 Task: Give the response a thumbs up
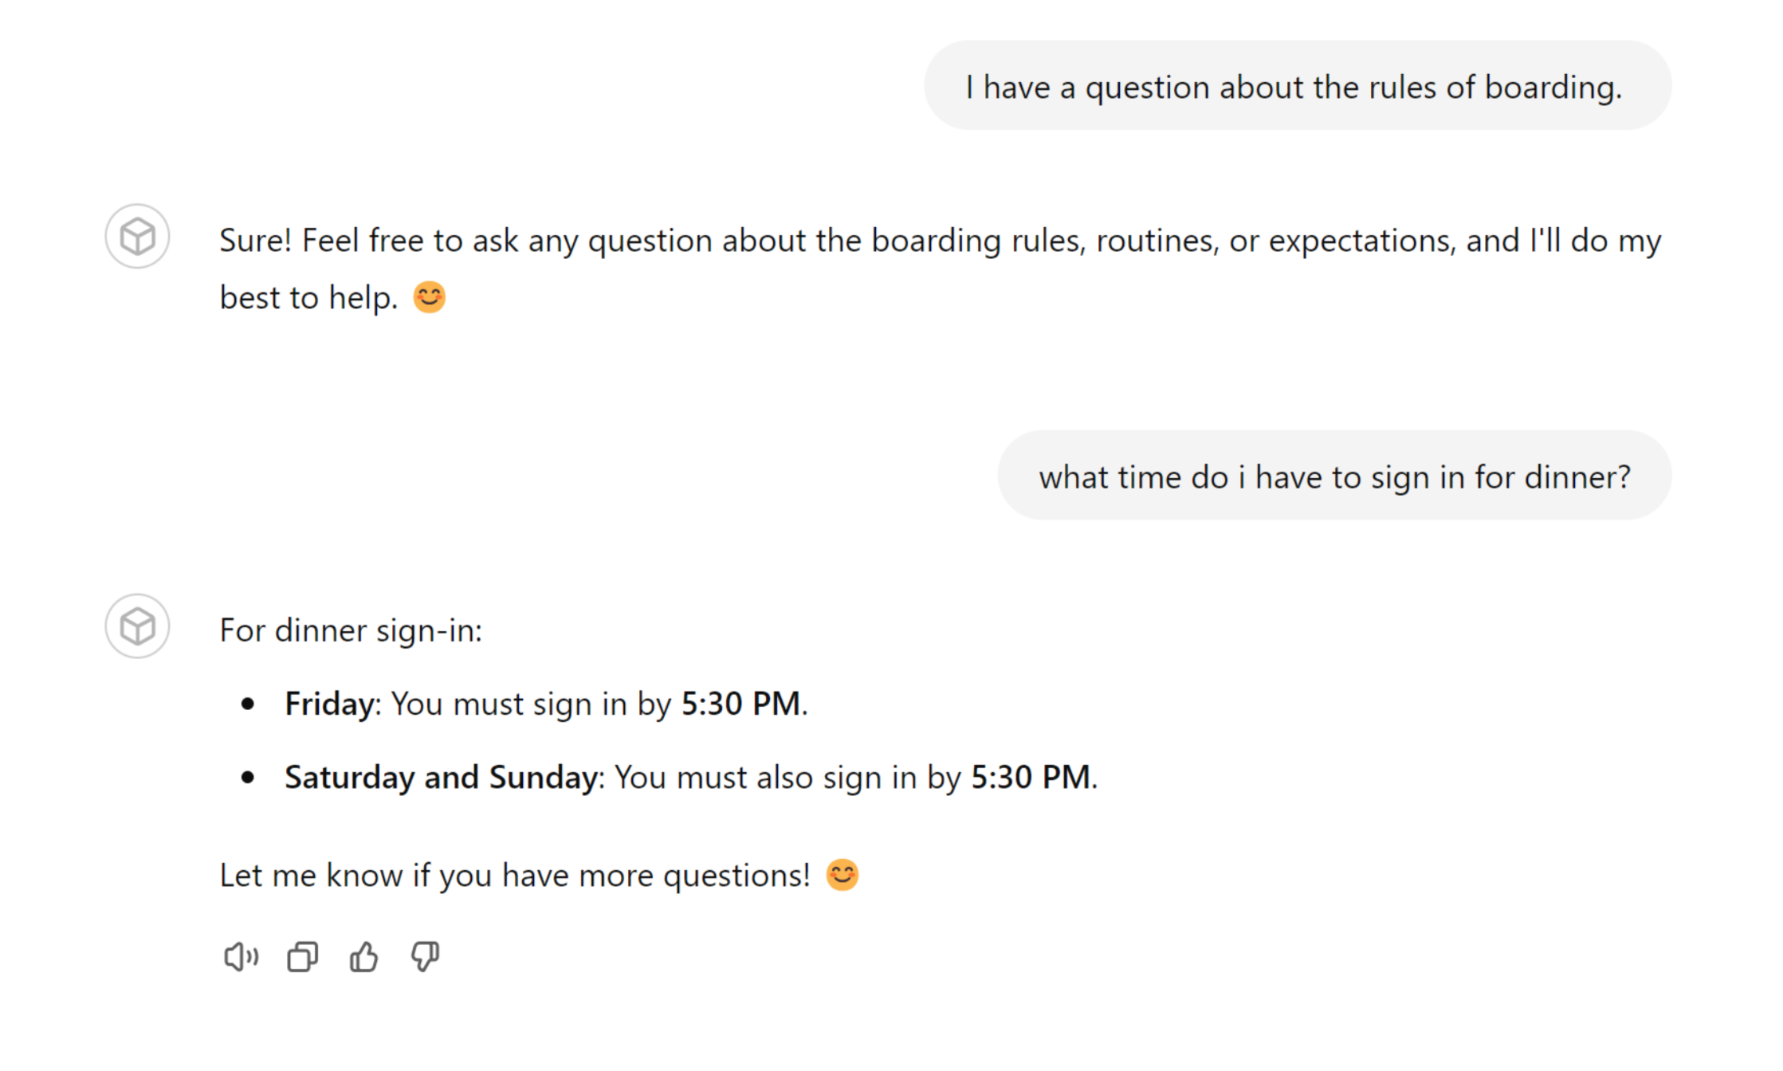click(x=363, y=956)
